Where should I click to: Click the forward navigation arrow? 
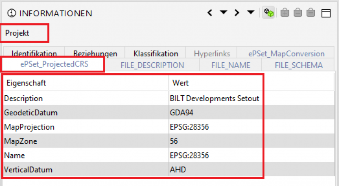tap(238, 13)
